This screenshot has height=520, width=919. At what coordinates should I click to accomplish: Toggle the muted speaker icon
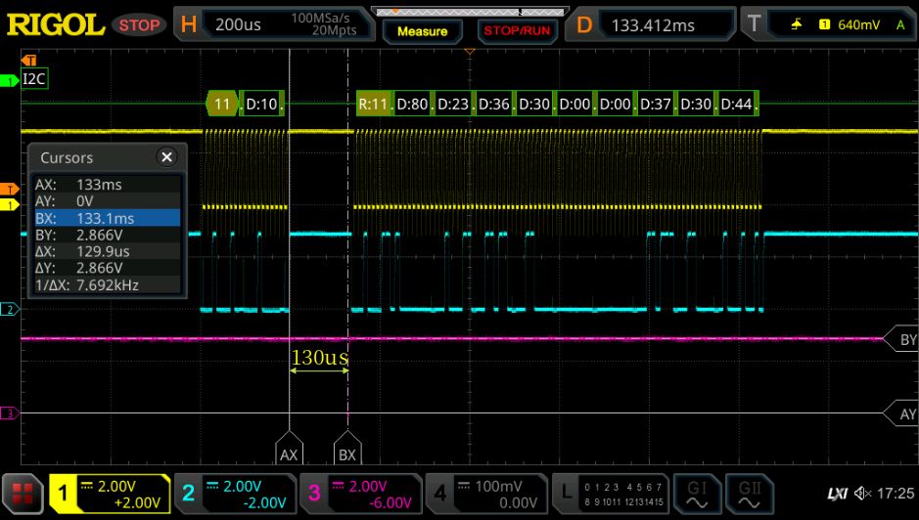click(x=863, y=494)
